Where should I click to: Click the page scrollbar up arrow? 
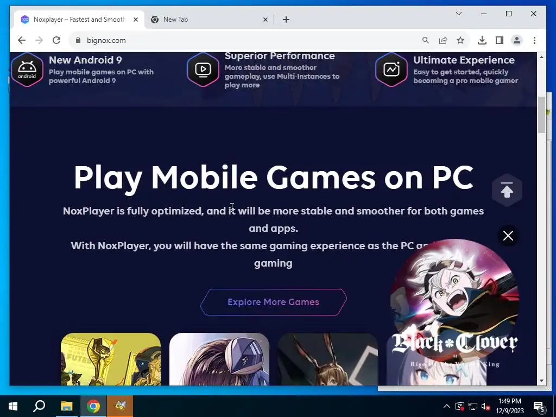tap(541, 56)
